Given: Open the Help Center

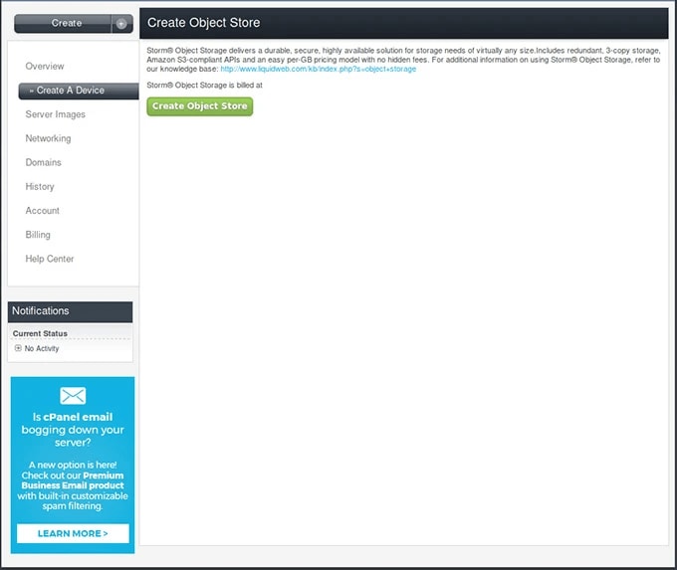Looking at the screenshot, I should [50, 259].
